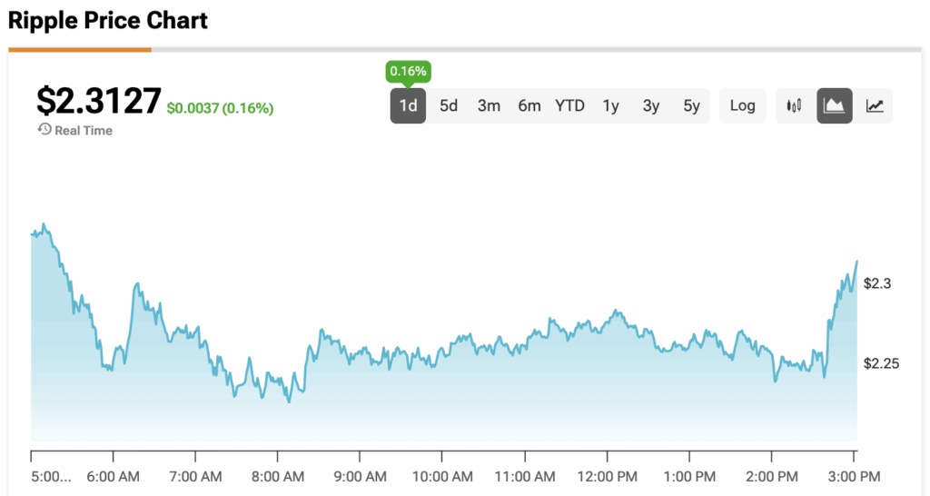930x496 pixels.
Task: Click the 8:00 AM axis marker
Action: click(x=278, y=476)
